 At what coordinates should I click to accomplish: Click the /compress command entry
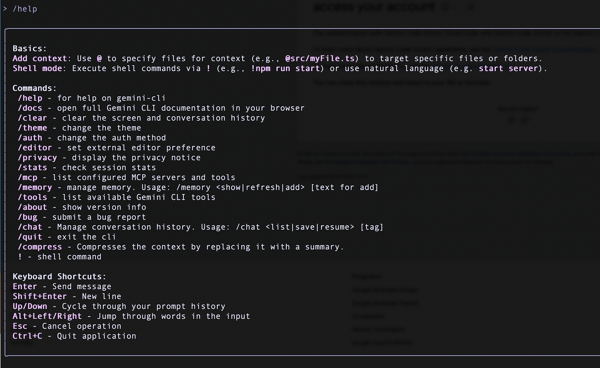click(181, 247)
